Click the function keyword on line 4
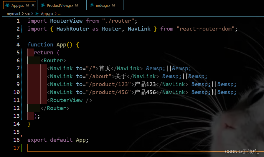This screenshot has height=157, width=264. click(x=40, y=45)
